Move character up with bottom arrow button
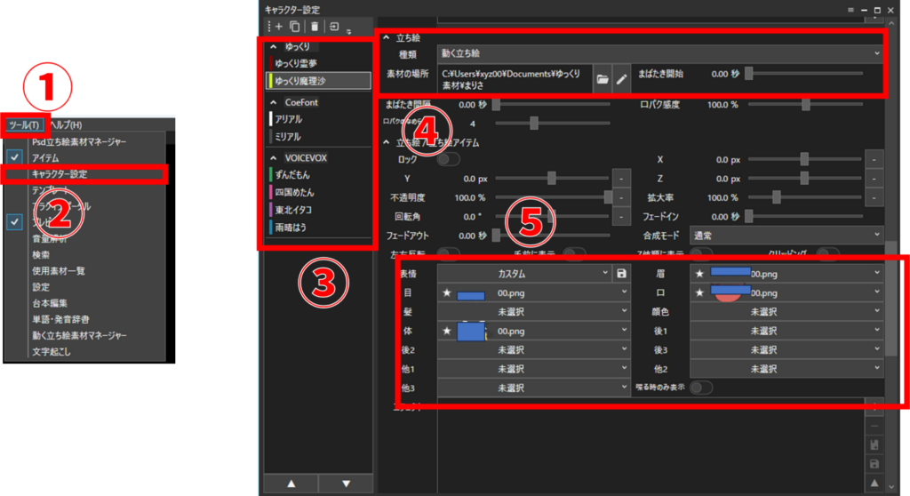Image resolution: width=910 pixels, height=496 pixels. pos(291,484)
